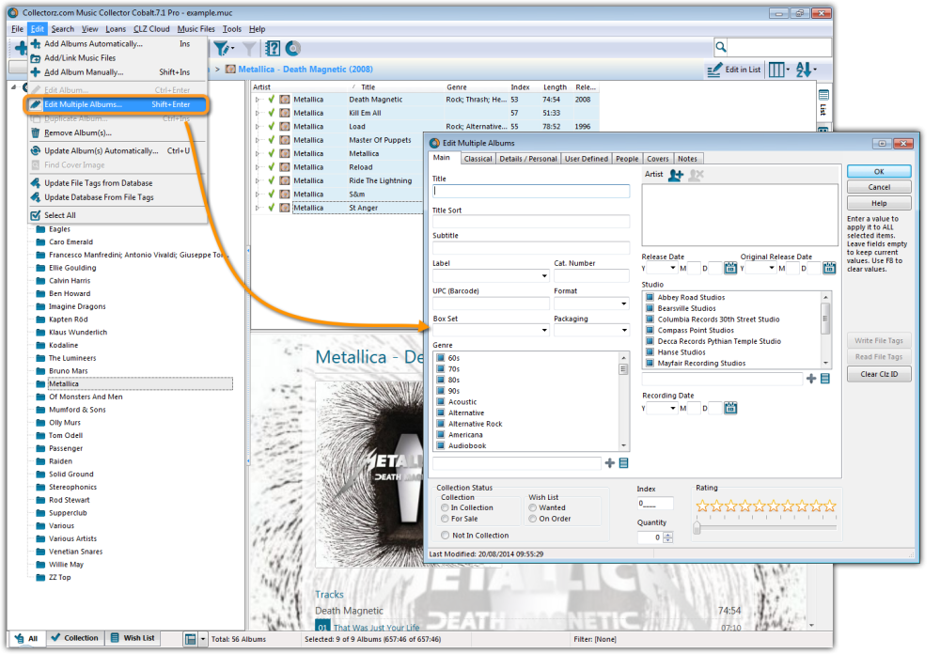Expand the St Anger album row

(x=258, y=208)
